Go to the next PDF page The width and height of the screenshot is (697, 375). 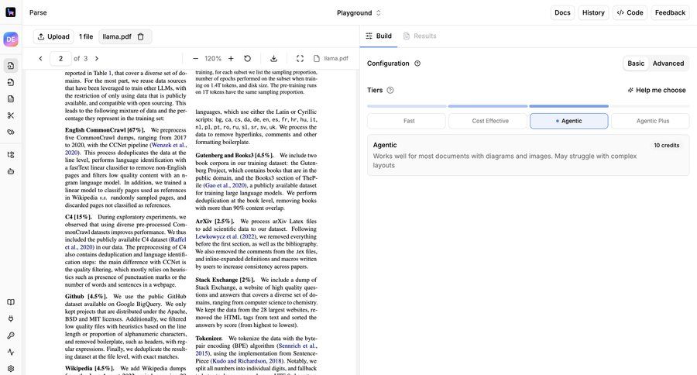pos(96,58)
